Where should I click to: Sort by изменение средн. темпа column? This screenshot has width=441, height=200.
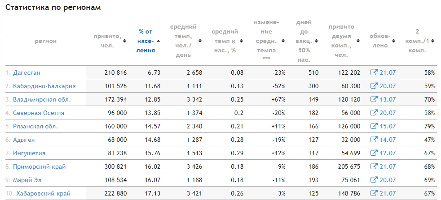(266, 41)
